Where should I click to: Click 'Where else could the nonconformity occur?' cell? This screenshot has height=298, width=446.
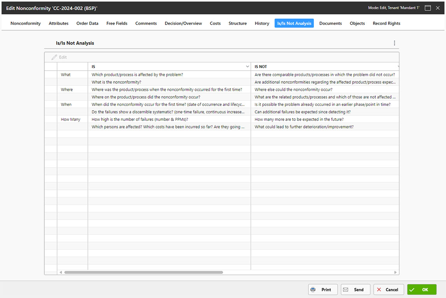[x=293, y=90]
